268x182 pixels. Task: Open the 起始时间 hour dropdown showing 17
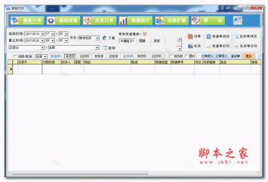[53, 34]
